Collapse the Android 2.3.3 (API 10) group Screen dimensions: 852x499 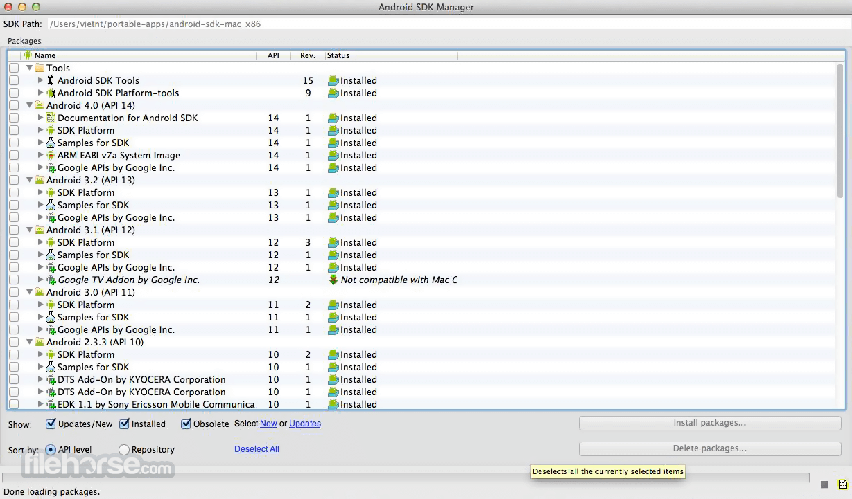(29, 342)
